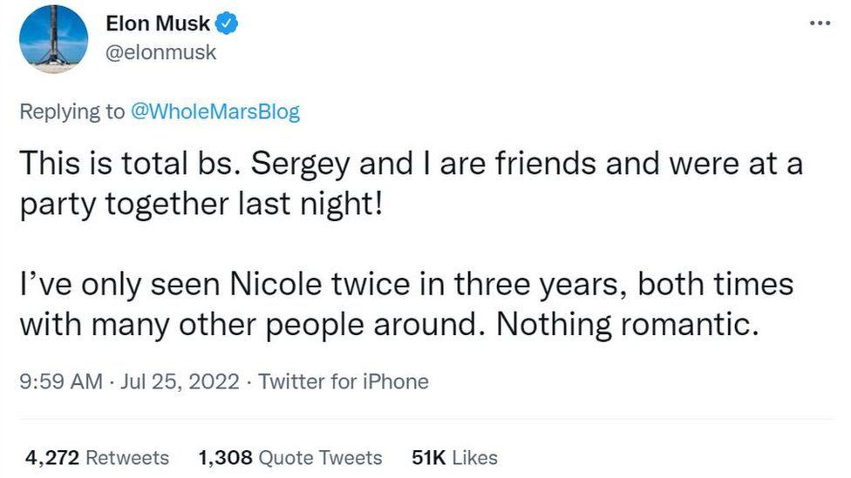Show the 1,308 Quote Tweets
Viewport: 851px width, 478px height.
pos(289,457)
